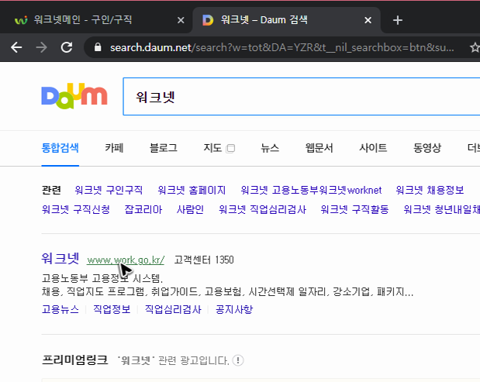Bookmark this page with the star icon
This screenshot has width=480, height=382.
[x=474, y=47]
